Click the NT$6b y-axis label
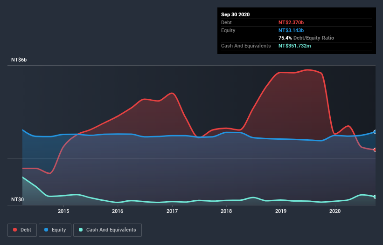Viewport: 383px width, 245px height. [x=19, y=60]
